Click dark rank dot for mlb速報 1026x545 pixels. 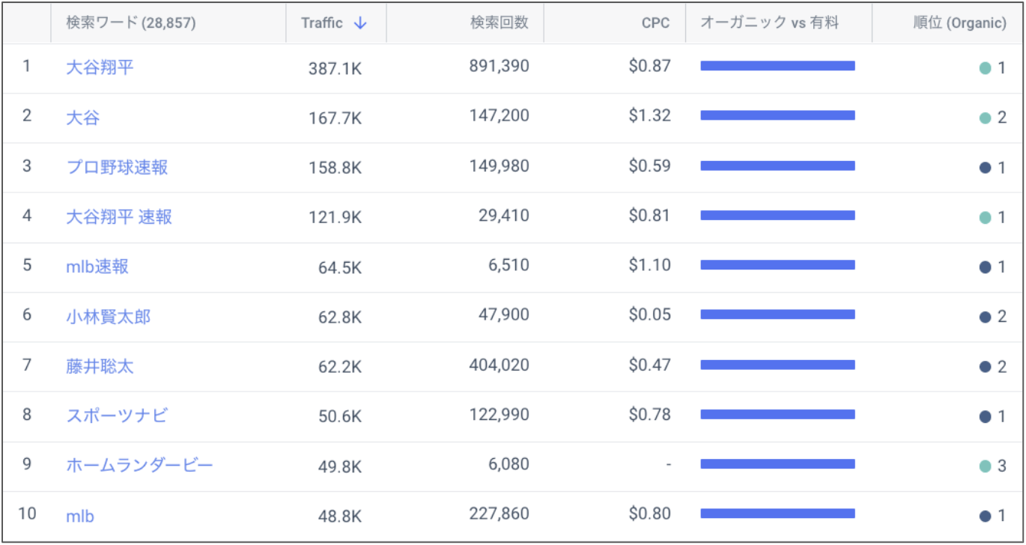pos(986,267)
